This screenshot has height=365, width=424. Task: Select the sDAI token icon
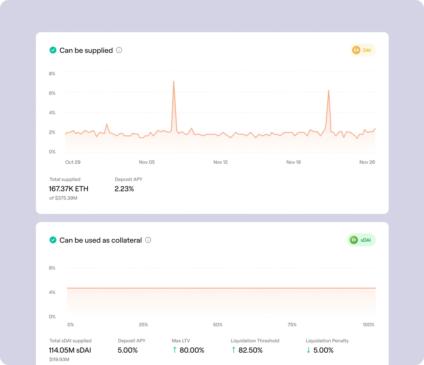(x=354, y=240)
